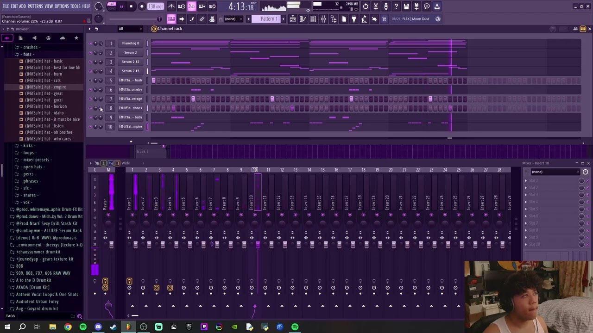This screenshot has height=333, width=593.
Task: Toggle mute light on channel 9 baby
Action: tap(90, 117)
